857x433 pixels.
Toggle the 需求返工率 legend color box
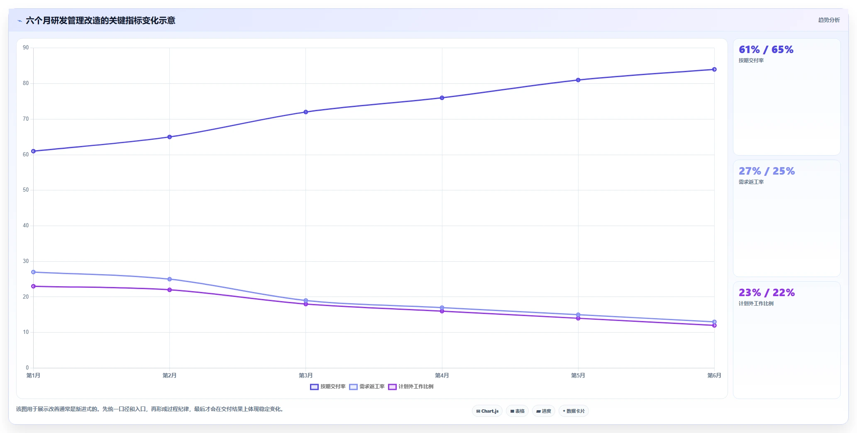[x=353, y=387]
